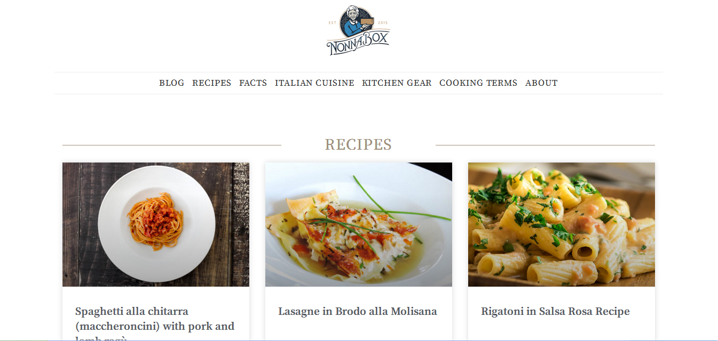718x341 pixels.
Task: Click the RECIPES section heading
Action: click(358, 144)
